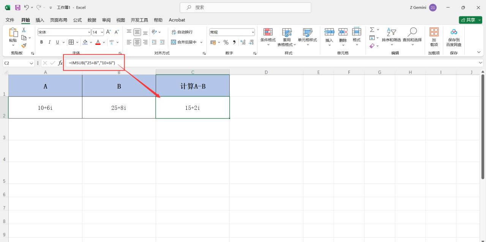The width and height of the screenshot is (486, 242).
Task: Increase font size with the larger A icon
Action: [108, 32]
